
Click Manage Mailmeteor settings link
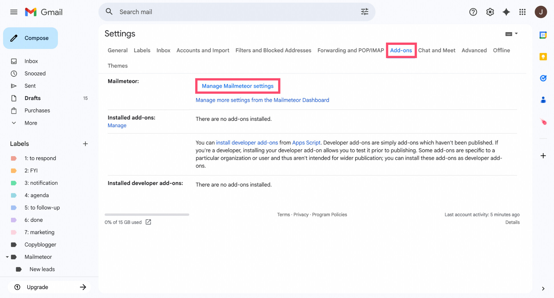(237, 86)
